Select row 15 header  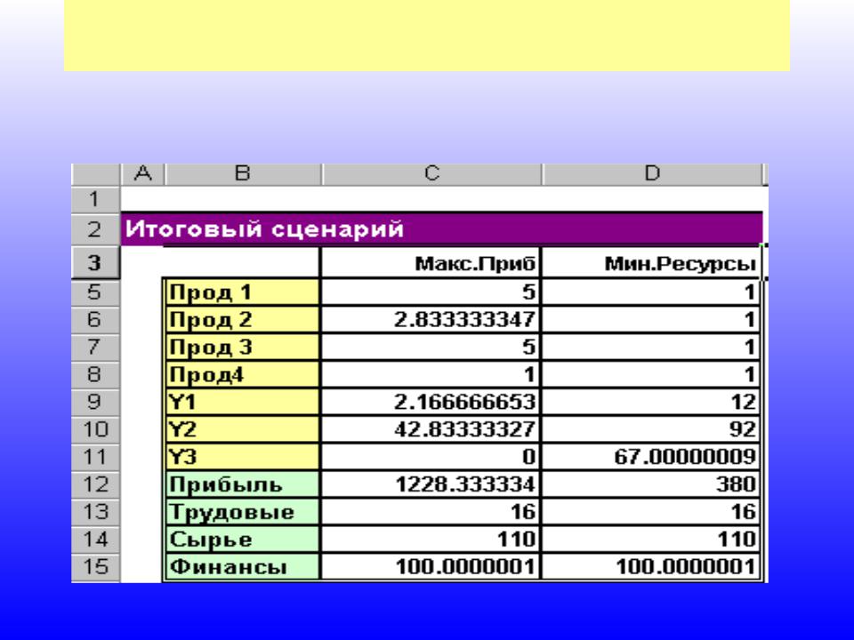click(x=95, y=567)
